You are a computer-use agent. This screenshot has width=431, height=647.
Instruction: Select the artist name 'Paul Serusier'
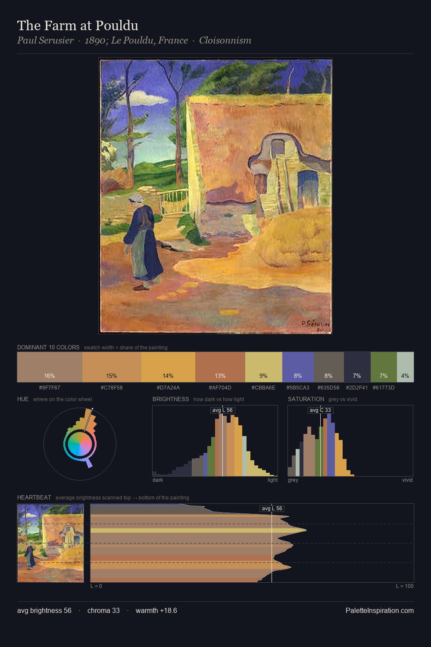tap(45, 41)
